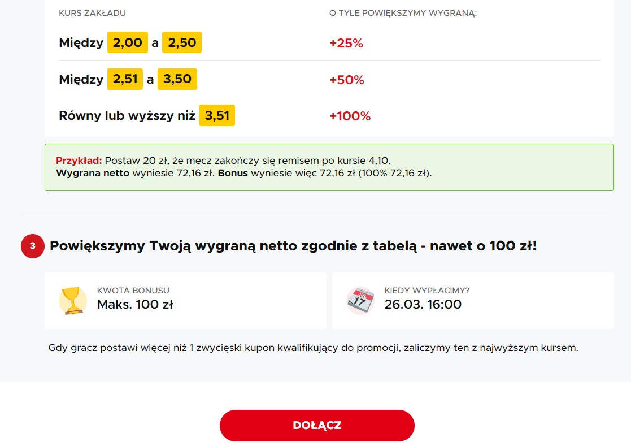This screenshot has height=446, width=631.
Task: Click the yellow 2,51 odds badge
Action: pos(125,79)
